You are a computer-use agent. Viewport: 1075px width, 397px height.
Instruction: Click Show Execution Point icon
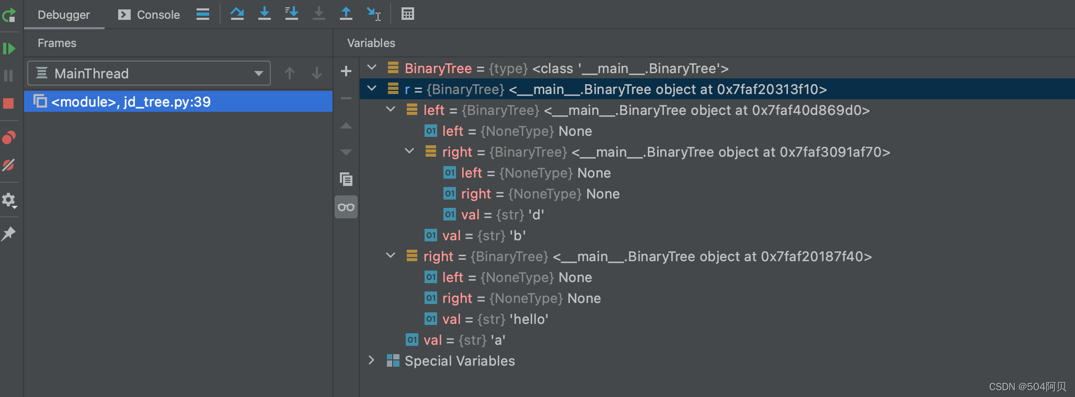pos(203,14)
